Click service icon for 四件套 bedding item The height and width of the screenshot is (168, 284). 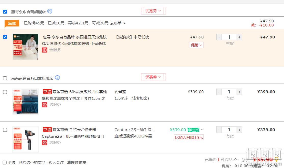45,105
